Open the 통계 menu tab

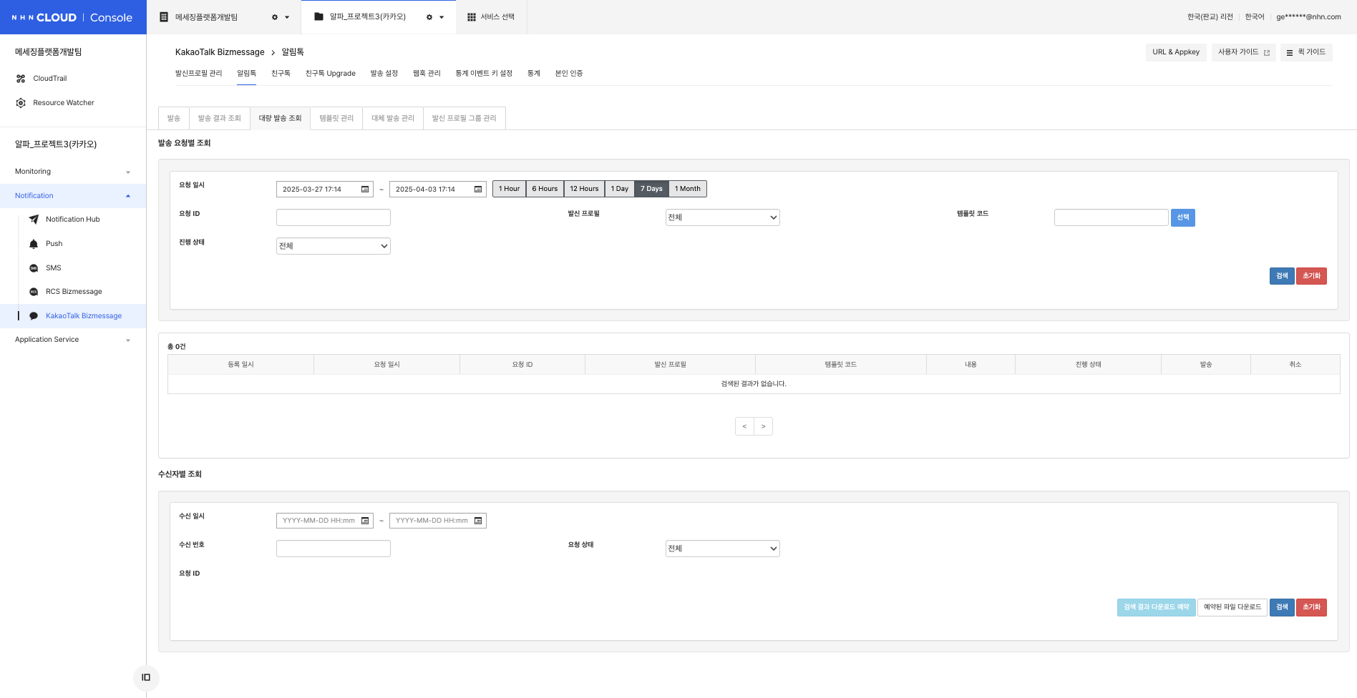click(534, 74)
